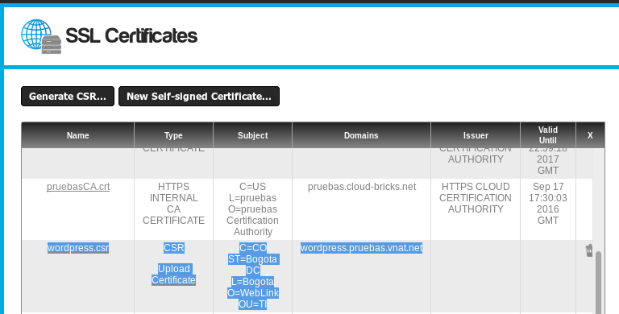Click the pruebas.cloud-bricks.net domain cell

(x=362, y=187)
